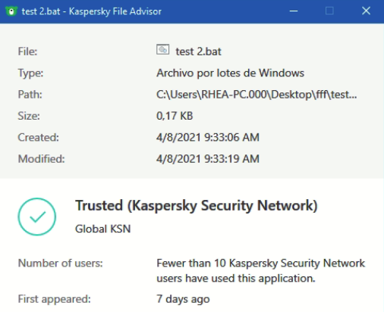Viewport: 384px width, 312px height.
Task: Click the test 2.bat batch file icon
Action: [x=162, y=49]
